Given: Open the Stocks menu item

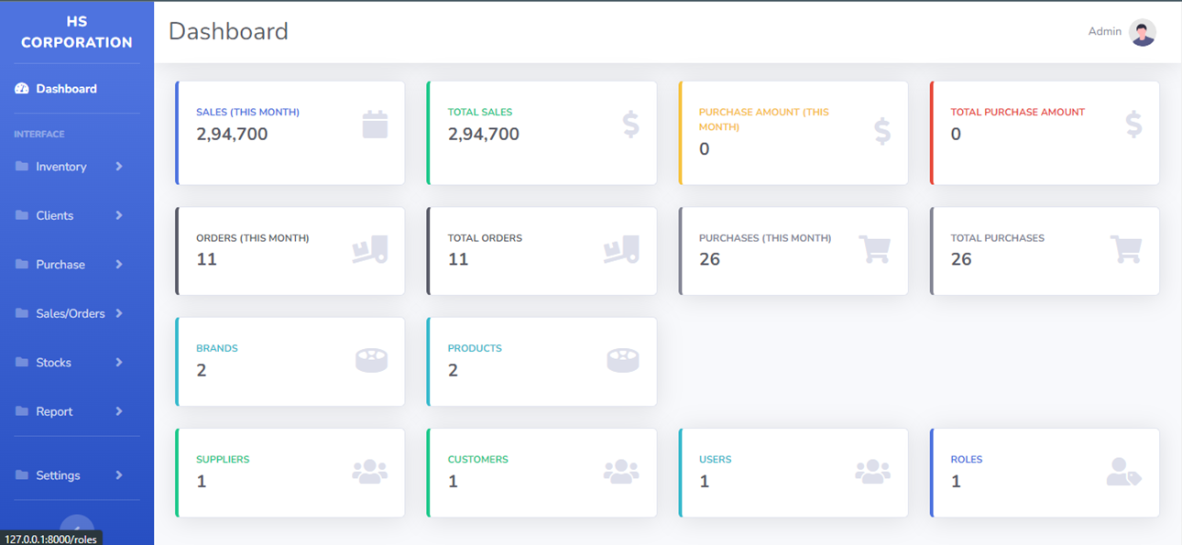Looking at the screenshot, I should pyautogui.click(x=77, y=363).
